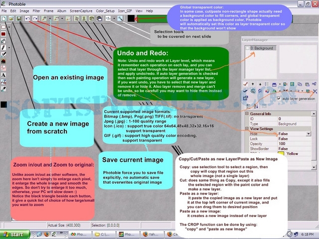
Task: Click the Save floppy disk icon
Action: (x=19, y=18)
